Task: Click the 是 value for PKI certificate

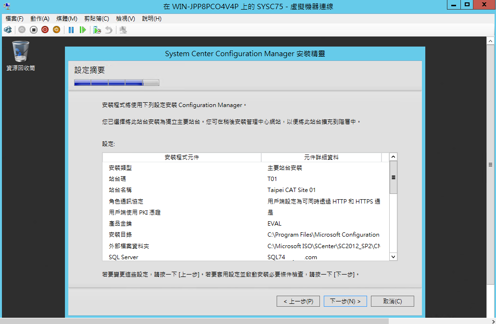Action: (x=270, y=212)
